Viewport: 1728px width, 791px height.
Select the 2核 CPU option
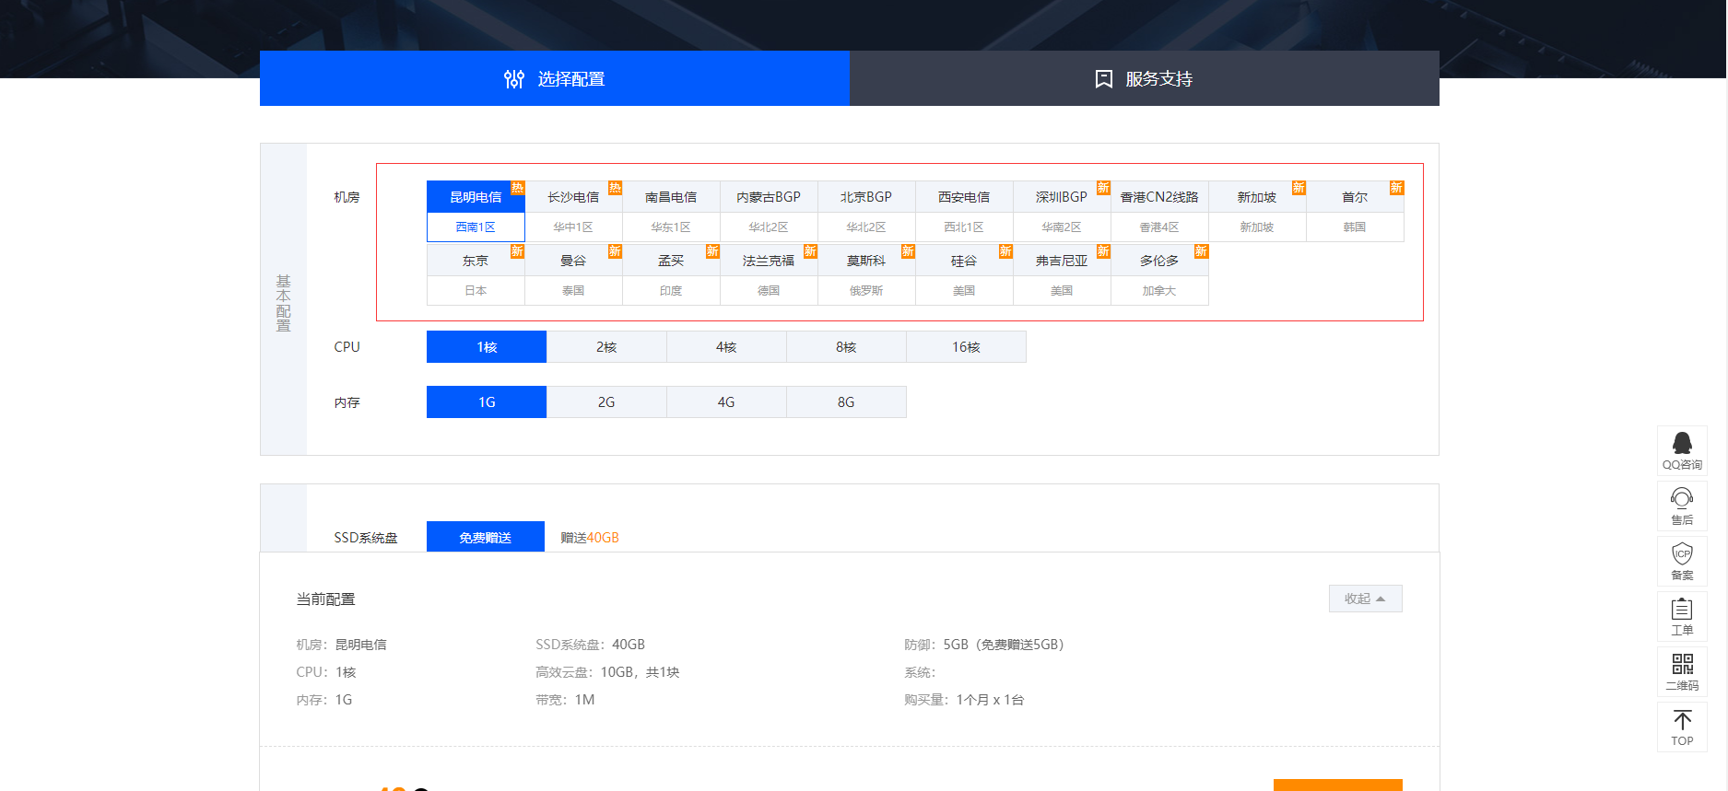coord(606,347)
